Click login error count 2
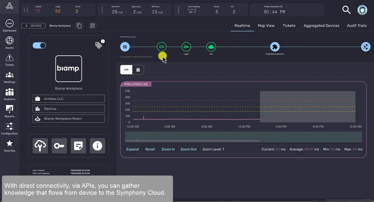Screen dimensions: 374x202 134,12
